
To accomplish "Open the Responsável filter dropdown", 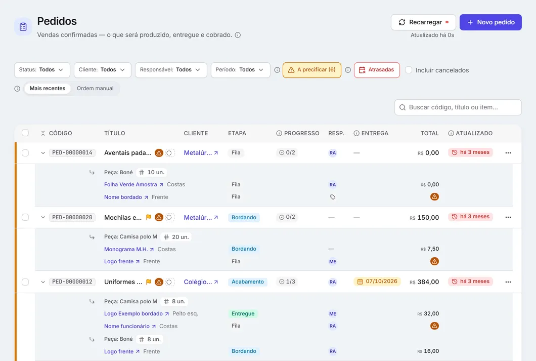I will click(x=171, y=70).
